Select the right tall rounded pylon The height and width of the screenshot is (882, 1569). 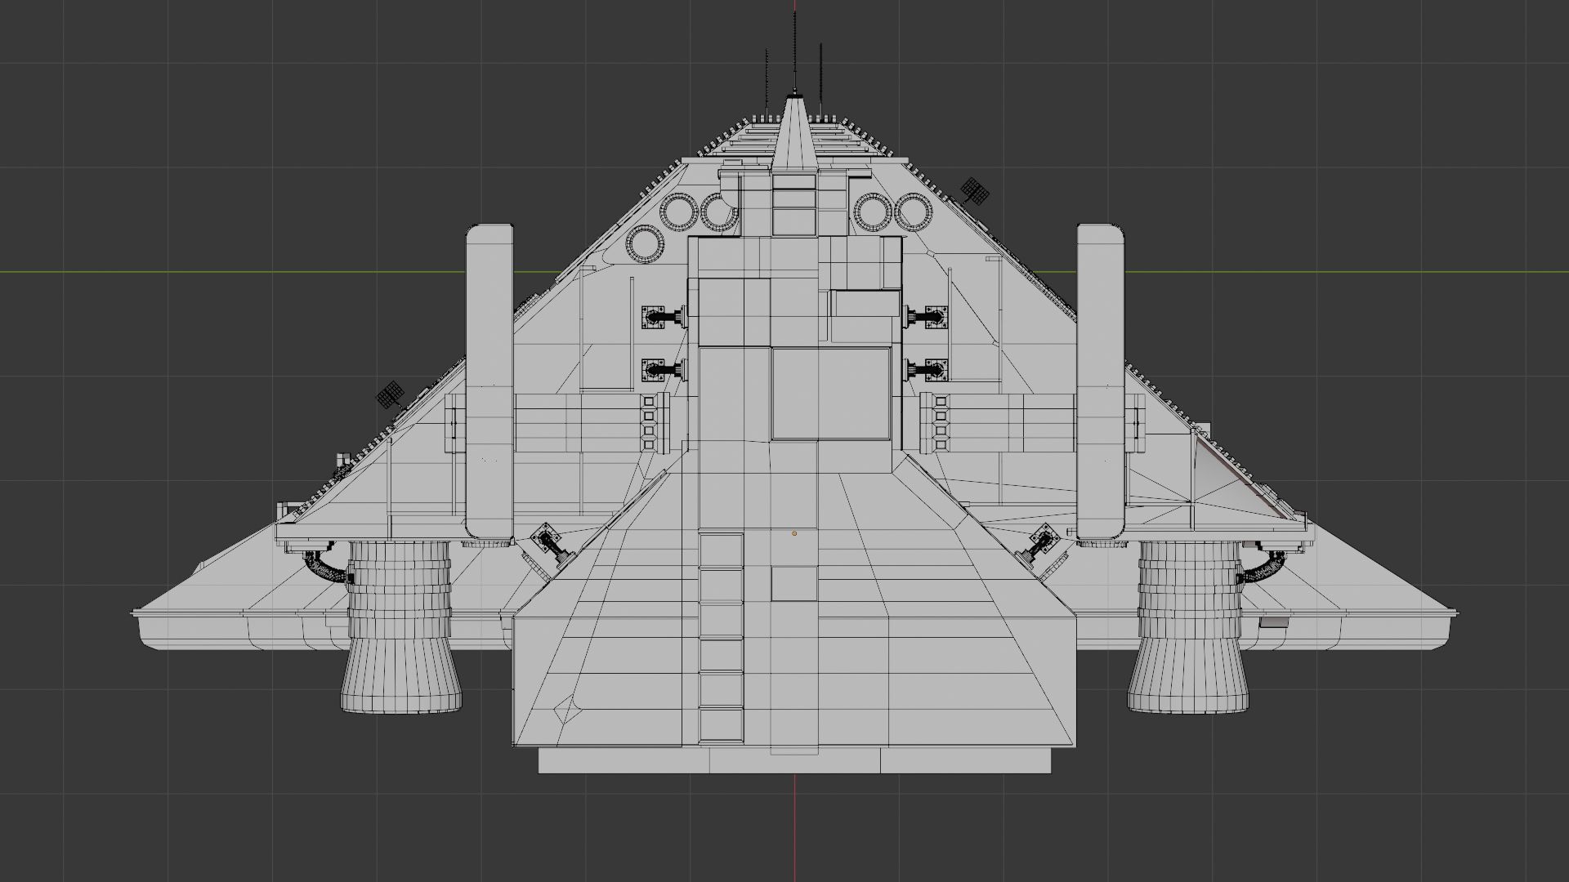1101,381
